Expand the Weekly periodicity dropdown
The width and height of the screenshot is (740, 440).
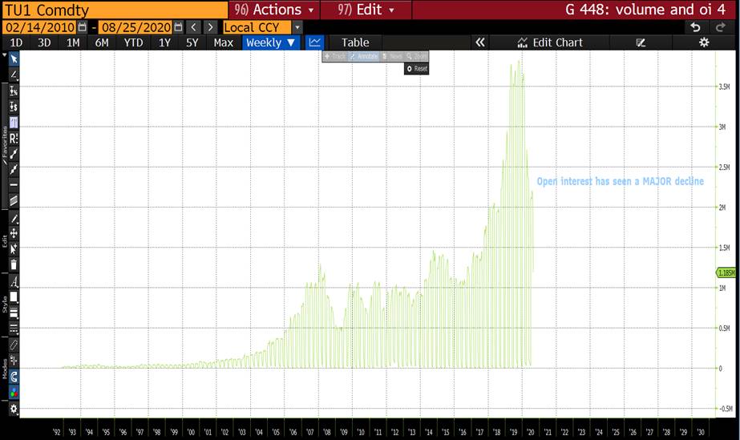pyautogui.click(x=270, y=42)
